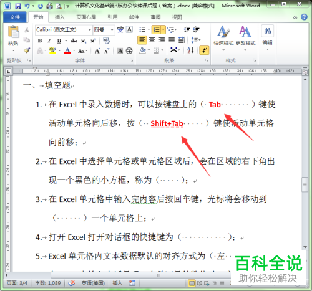Open the 文件 File tab
Image resolution: width=312 pixels, height=291 pixels.
coord(15,17)
